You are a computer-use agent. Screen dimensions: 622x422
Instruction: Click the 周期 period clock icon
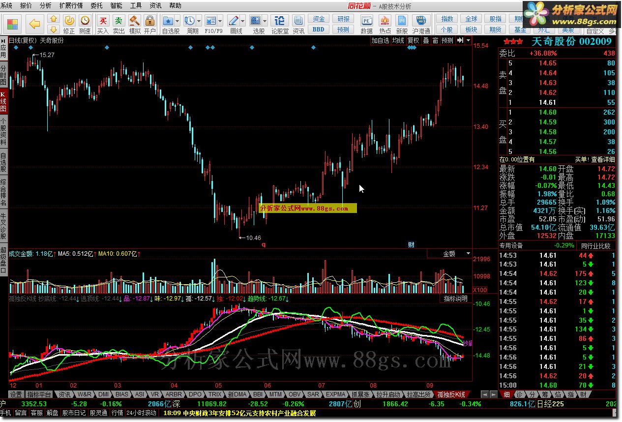tap(189, 21)
